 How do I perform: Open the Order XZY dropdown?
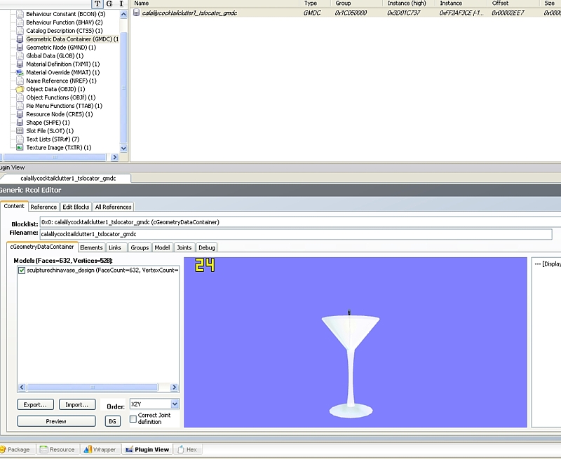coord(175,404)
